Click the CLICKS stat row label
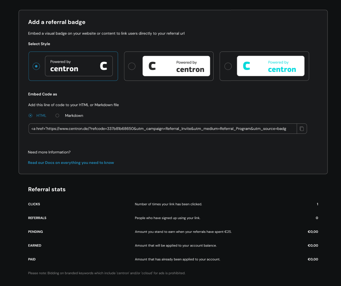Viewport: 341px width, 286px height. 34,204
